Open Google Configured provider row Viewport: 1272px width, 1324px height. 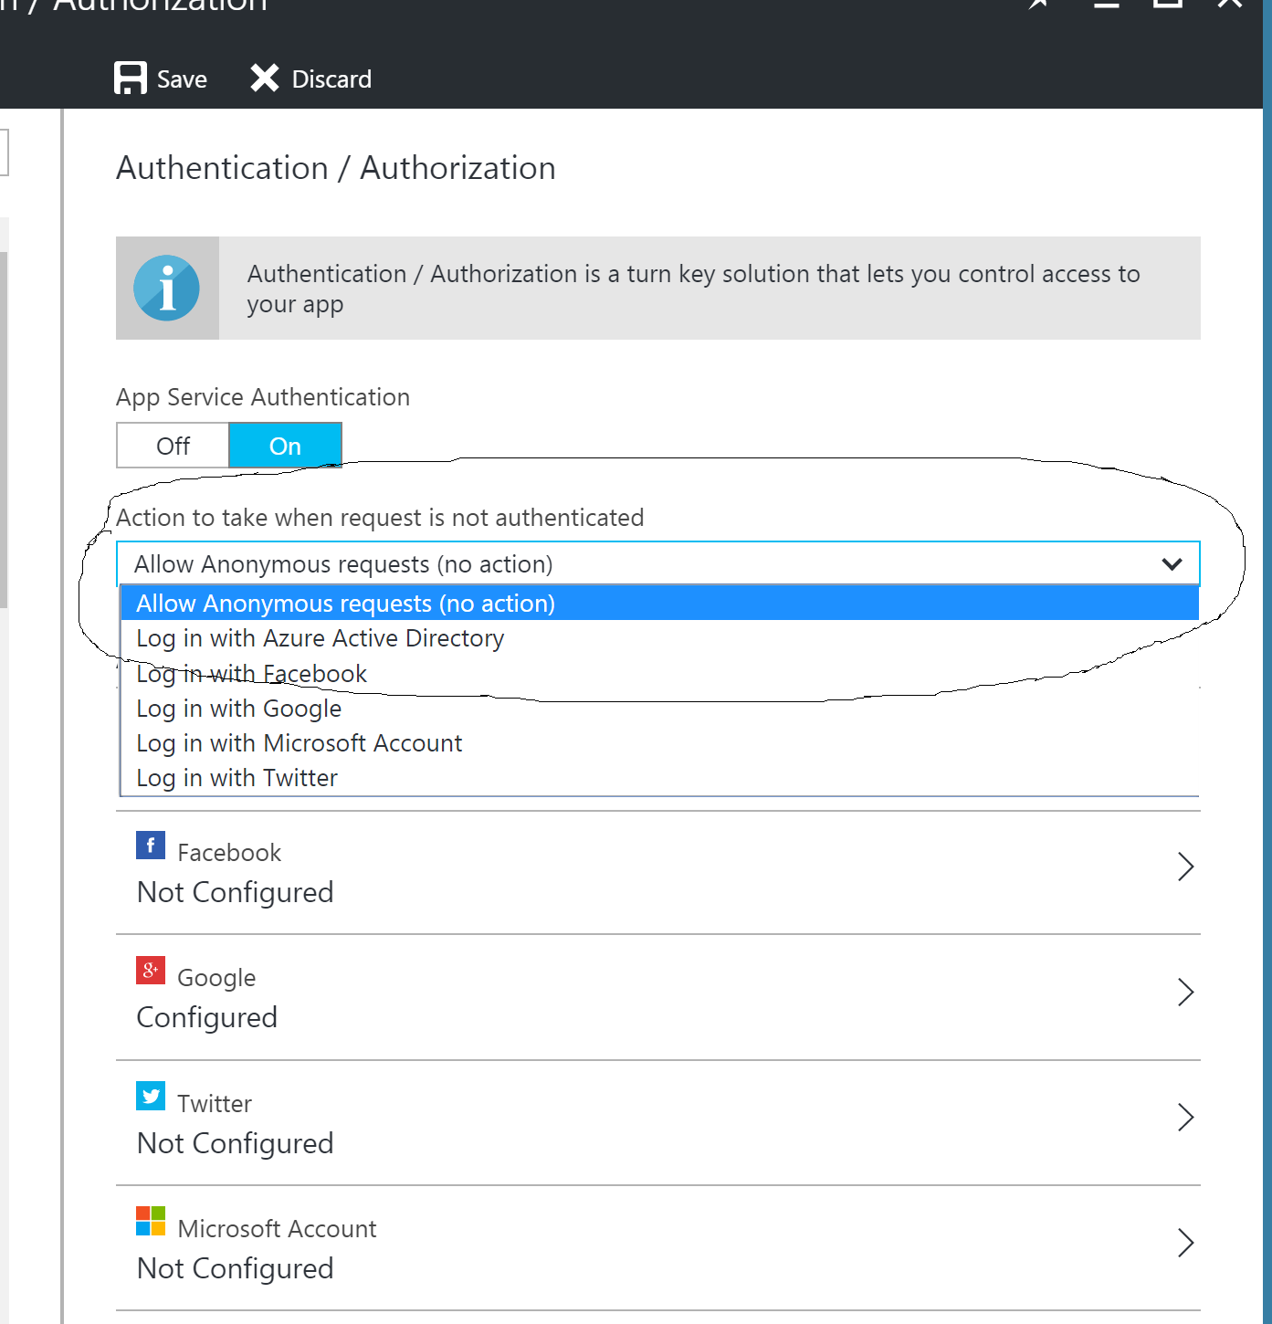[x=657, y=997]
